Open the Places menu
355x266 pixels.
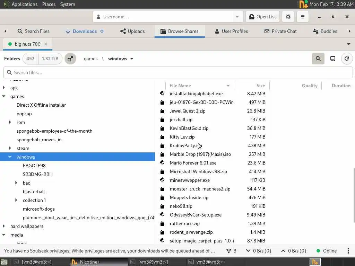click(x=49, y=4)
